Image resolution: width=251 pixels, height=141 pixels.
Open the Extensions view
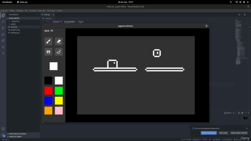(x=3, y=40)
